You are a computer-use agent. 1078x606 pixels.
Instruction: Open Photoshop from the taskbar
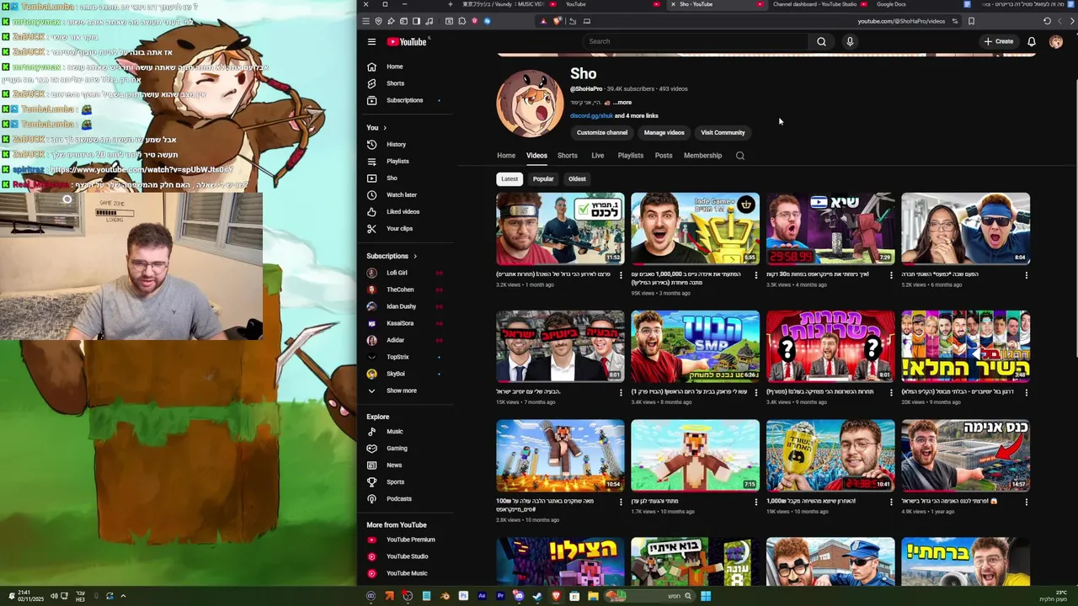pyautogui.click(x=463, y=596)
